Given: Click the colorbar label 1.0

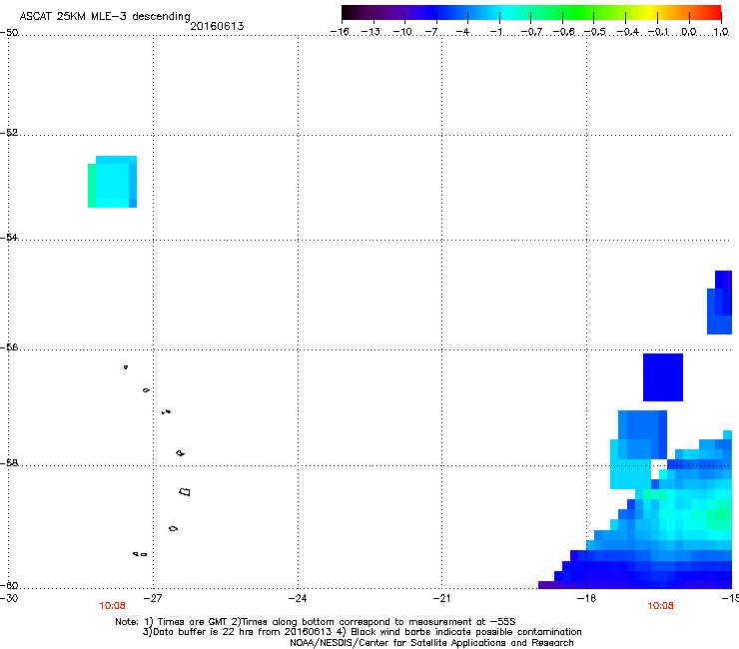Looking at the screenshot, I should click(721, 32).
